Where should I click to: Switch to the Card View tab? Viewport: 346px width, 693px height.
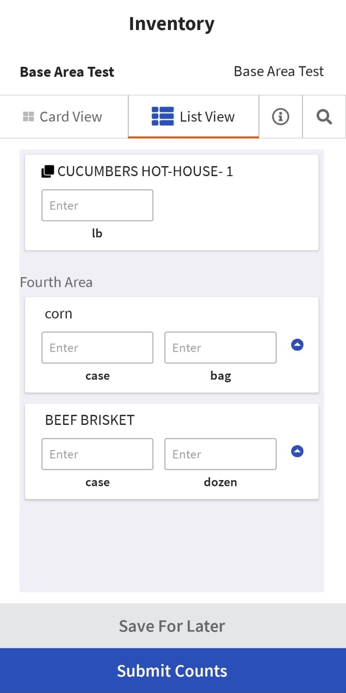[63, 116]
